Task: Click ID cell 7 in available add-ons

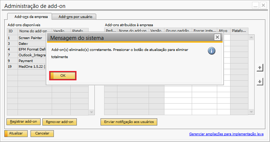Action: pos(13,55)
